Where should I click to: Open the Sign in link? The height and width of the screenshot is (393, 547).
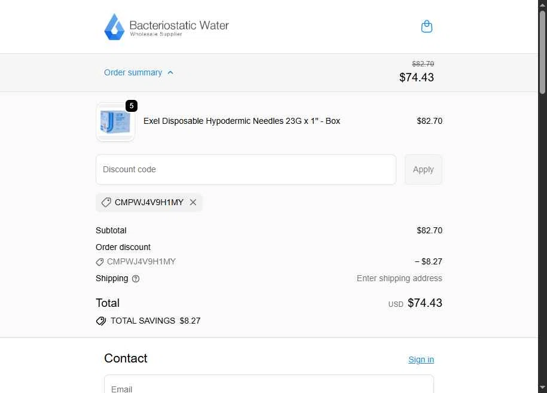pyautogui.click(x=421, y=360)
